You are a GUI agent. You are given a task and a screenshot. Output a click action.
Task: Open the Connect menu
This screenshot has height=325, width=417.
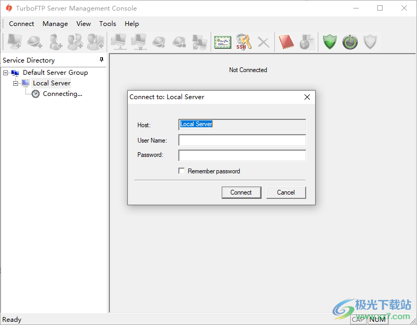coord(22,24)
